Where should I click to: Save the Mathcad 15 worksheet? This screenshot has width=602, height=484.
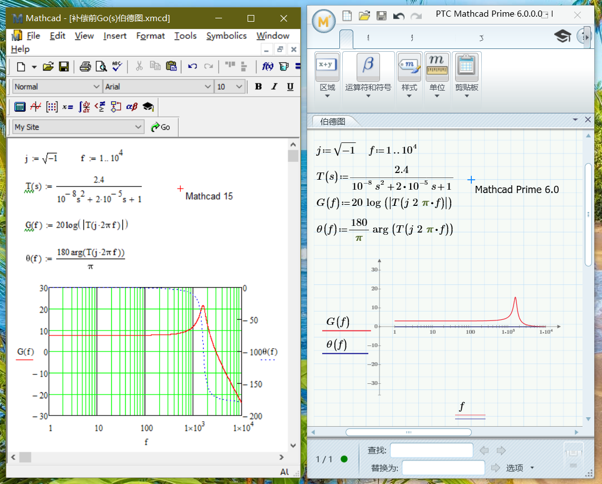coord(64,67)
